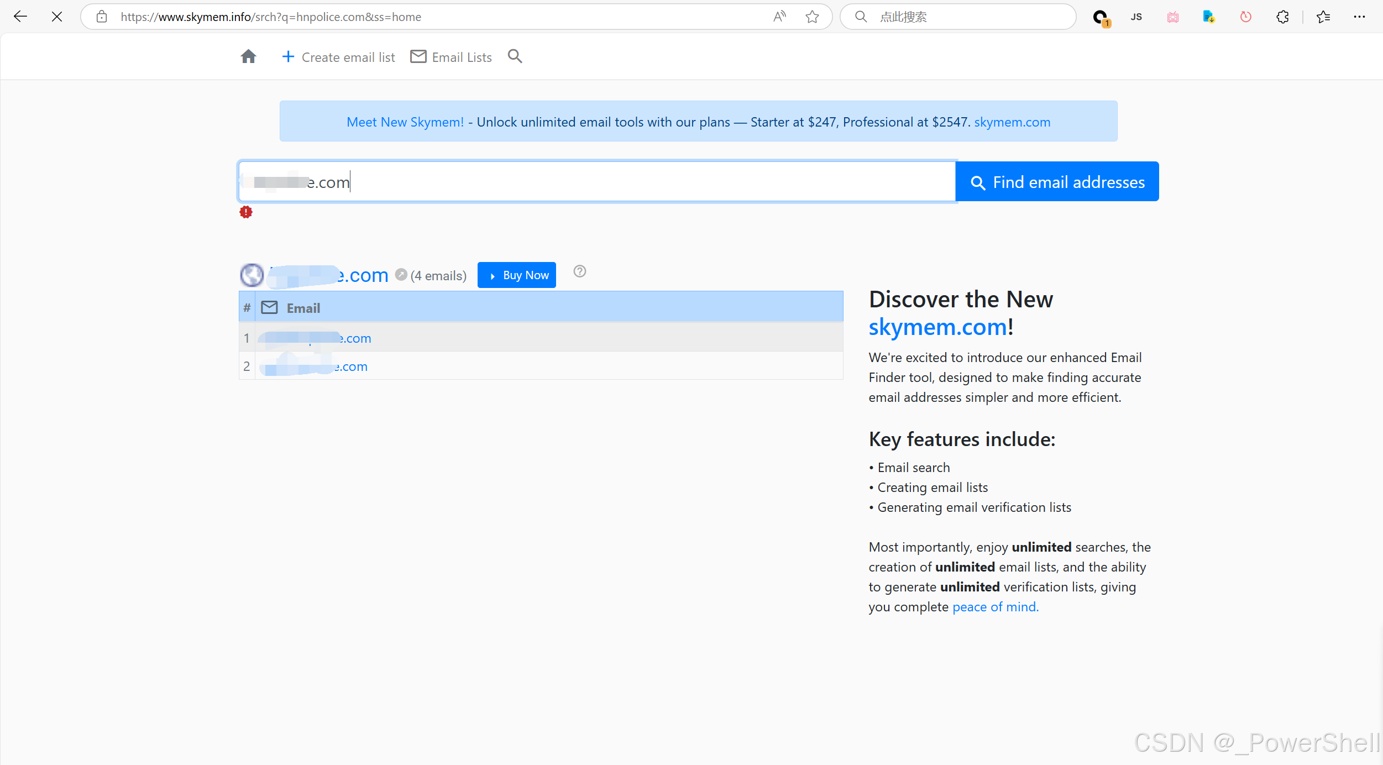This screenshot has height=765, width=1383.
Task: Open the browser three-dots settings menu
Action: pos(1359,17)
